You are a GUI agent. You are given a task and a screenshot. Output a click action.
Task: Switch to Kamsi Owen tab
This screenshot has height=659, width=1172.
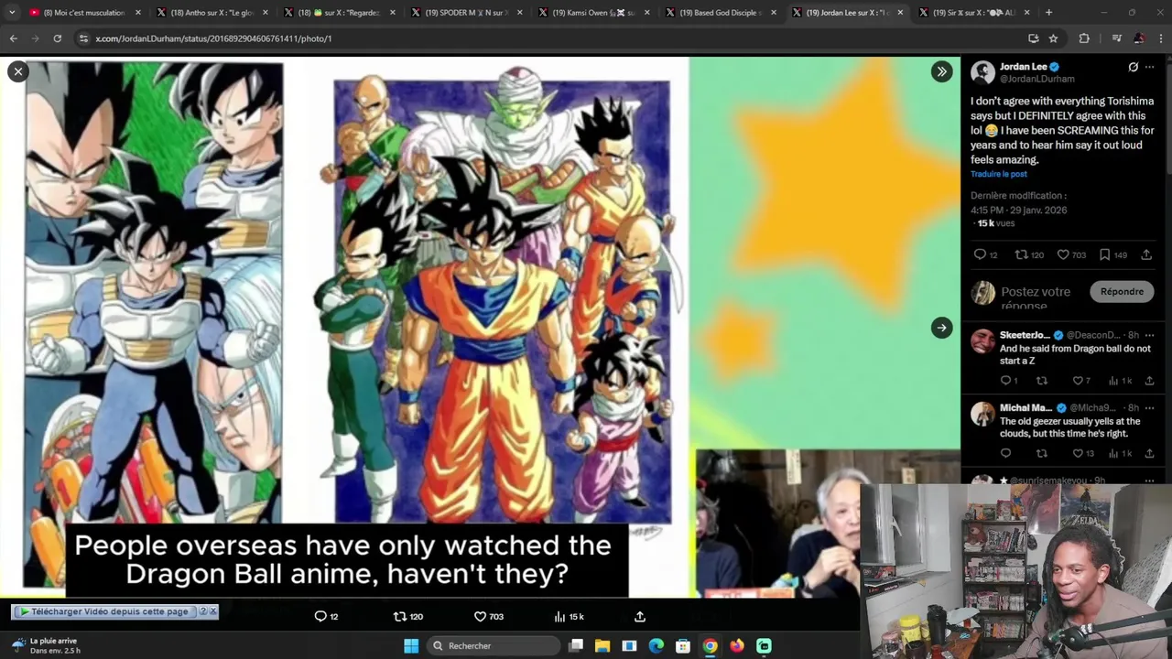[x=594, y=13]
